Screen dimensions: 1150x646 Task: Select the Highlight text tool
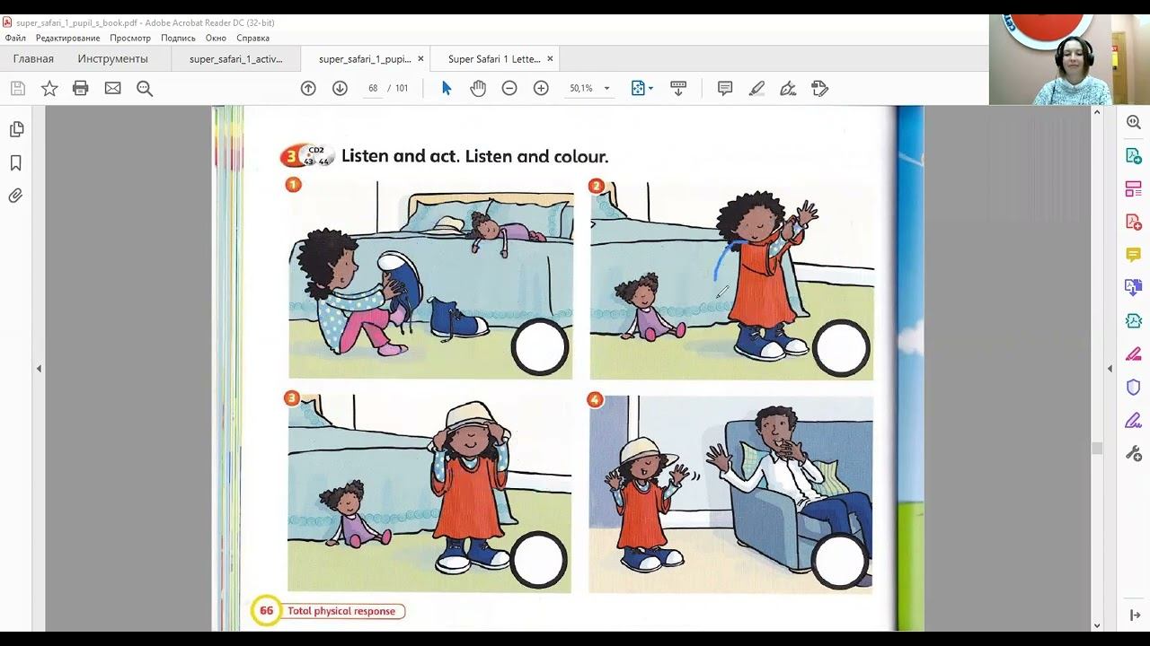pos(756,88)
